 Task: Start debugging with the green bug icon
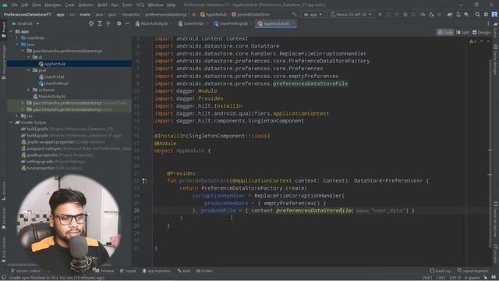click(x=405, y=14)
